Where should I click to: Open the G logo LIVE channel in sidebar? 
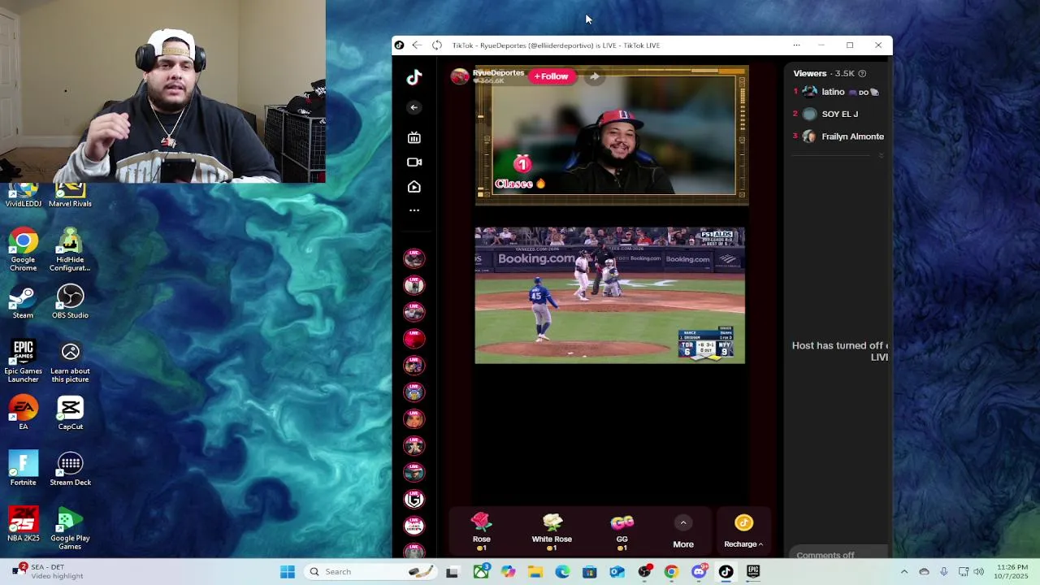[414, 500]
